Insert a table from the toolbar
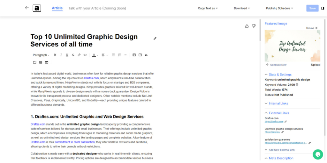The width and height of the screenshot is (327, 163). [x=41, y=62]
